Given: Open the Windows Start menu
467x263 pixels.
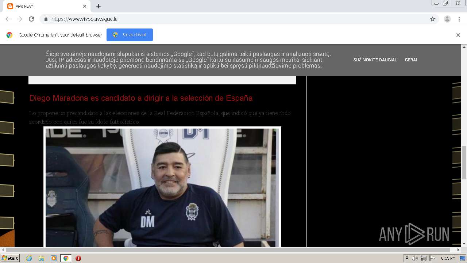Looking at the screenshot, I should [10, 258].
